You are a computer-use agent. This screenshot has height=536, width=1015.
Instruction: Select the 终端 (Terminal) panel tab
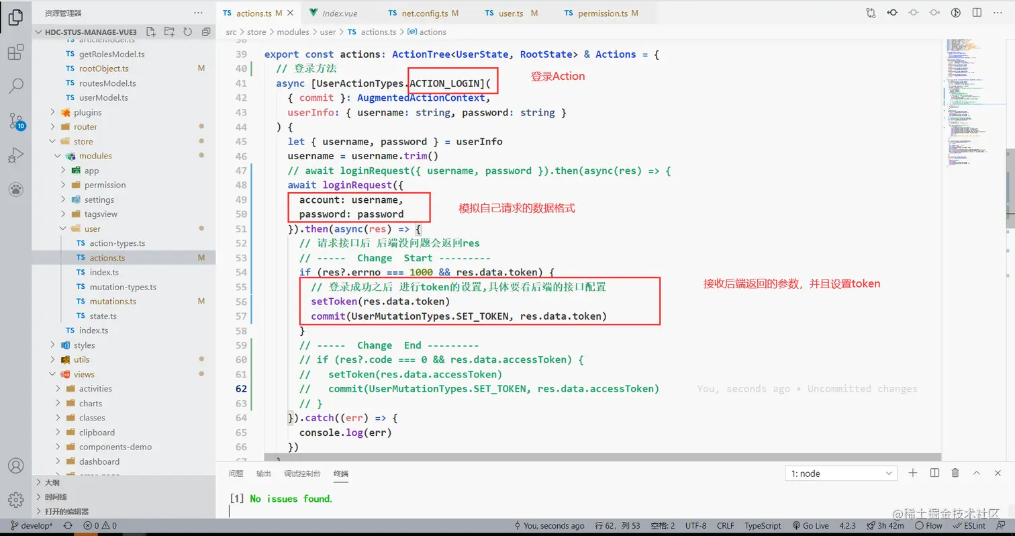(x=341, y=474)
